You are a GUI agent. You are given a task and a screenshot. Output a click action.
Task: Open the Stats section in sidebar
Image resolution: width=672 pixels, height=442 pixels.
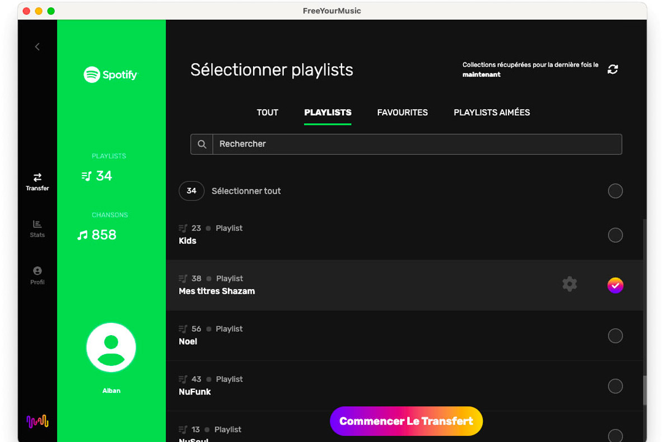click(x=38, y=229)
